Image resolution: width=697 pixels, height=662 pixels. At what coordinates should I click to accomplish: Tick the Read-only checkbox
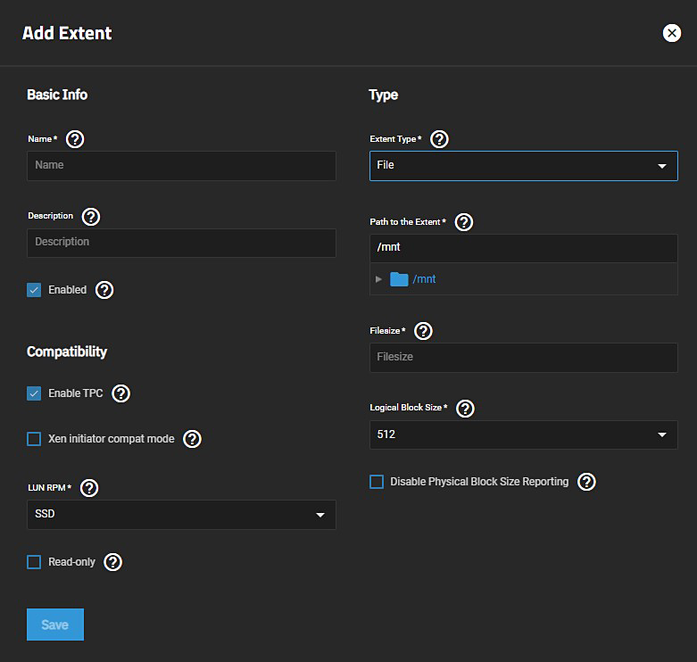point(34,562)
